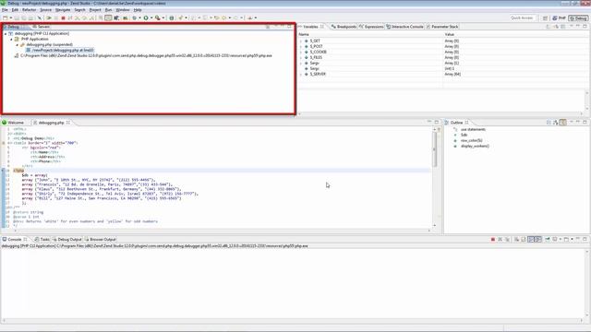Select the Tasks tab

(42, 240)
